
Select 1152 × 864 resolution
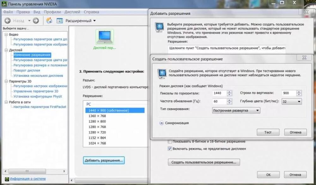97,138
